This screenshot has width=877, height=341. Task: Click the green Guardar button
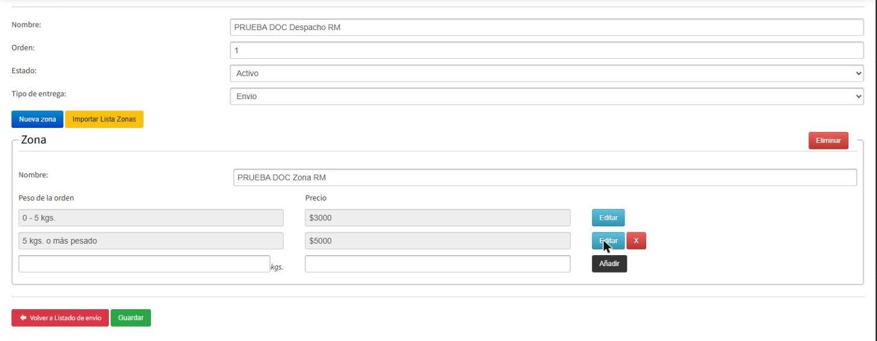point(130,318)
